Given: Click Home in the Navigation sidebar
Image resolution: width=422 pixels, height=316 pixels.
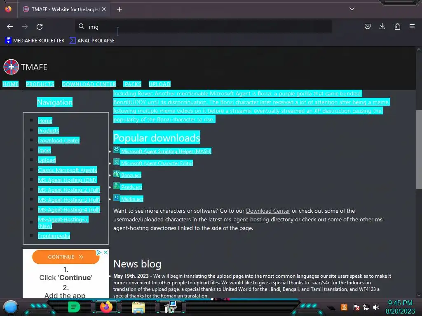Looking at the screenshot, I should pos(45,121).
